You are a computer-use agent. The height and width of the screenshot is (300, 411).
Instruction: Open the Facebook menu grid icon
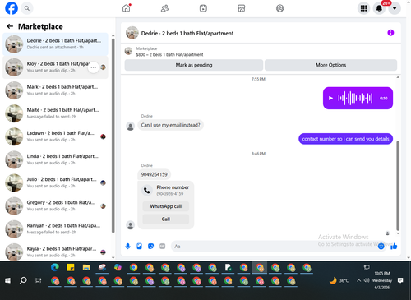[363, 8]
